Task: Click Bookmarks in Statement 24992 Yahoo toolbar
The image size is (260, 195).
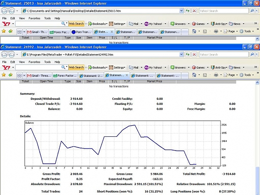Action: click(98, 67)
